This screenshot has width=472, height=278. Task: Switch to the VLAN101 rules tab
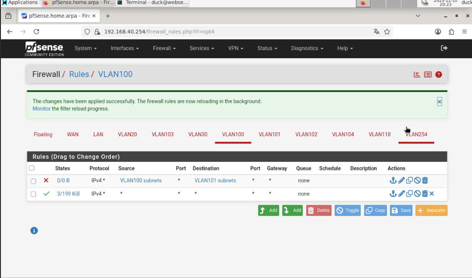click(270, 134)
